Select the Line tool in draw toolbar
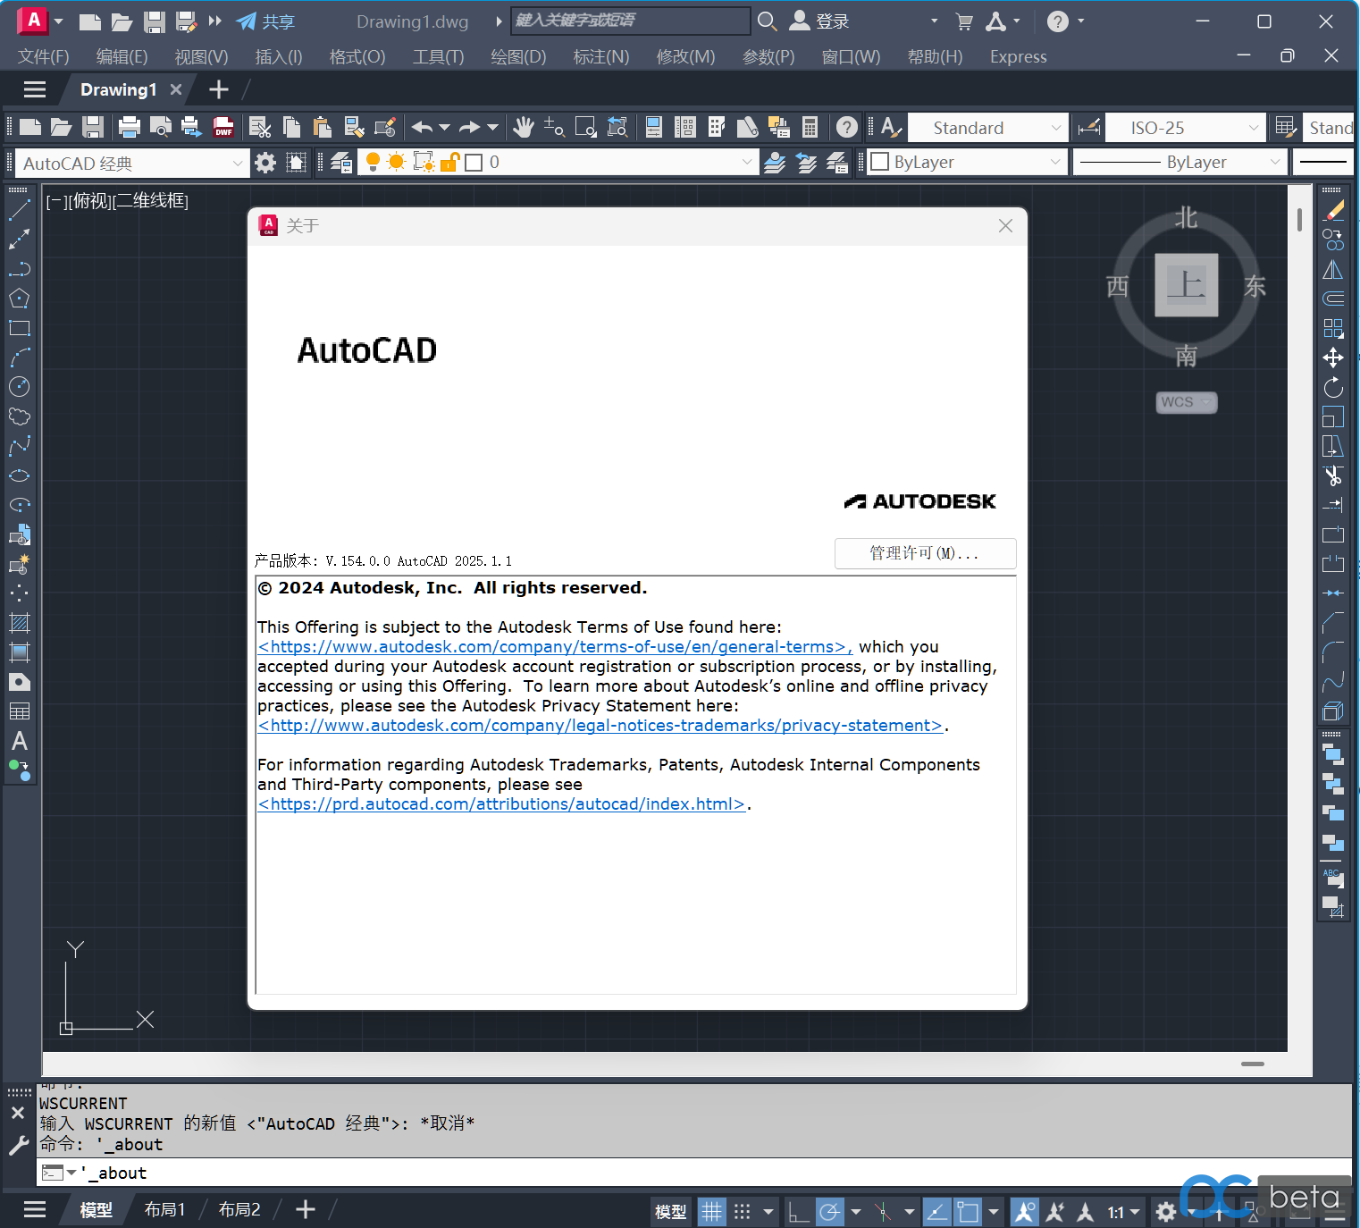 [20, 211]
